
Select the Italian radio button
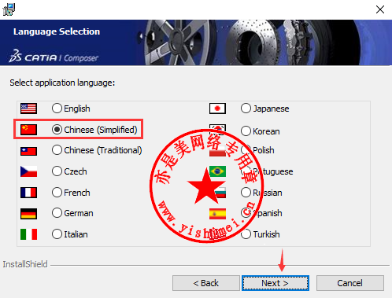[57, 234]
